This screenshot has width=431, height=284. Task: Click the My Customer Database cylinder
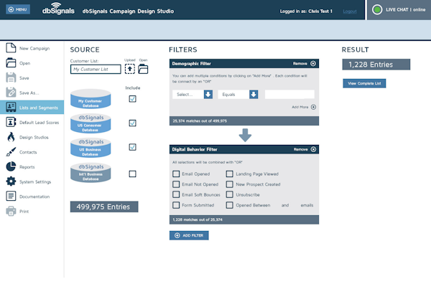click(91, 99)
